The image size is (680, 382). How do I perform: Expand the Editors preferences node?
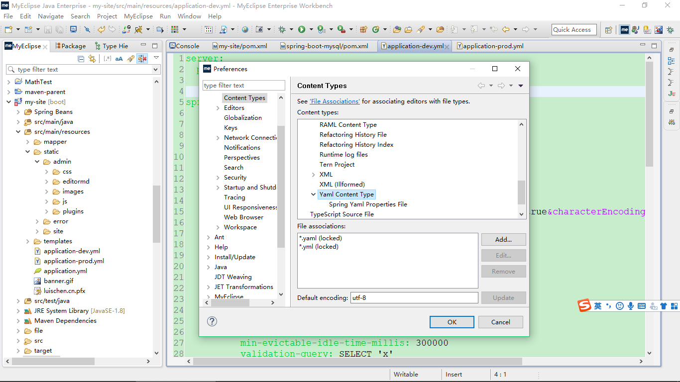click(x=218, y=108)
